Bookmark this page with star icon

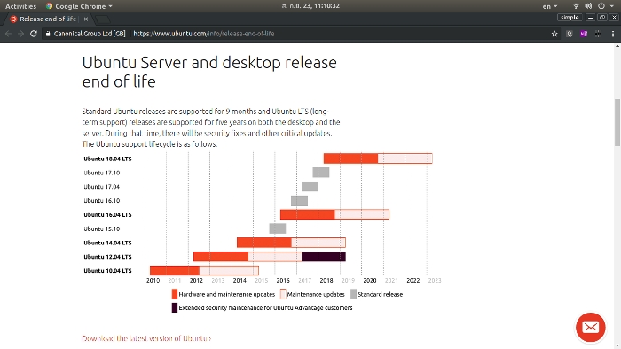[554, 34]
